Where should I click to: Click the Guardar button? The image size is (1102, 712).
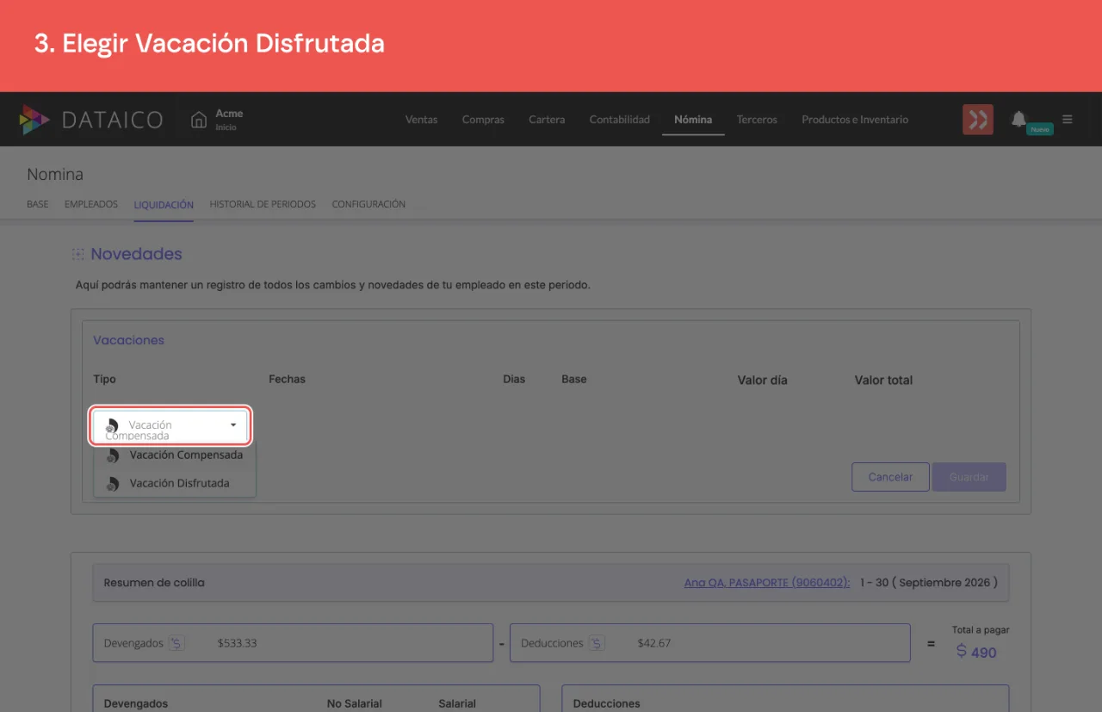click(969, 477)
